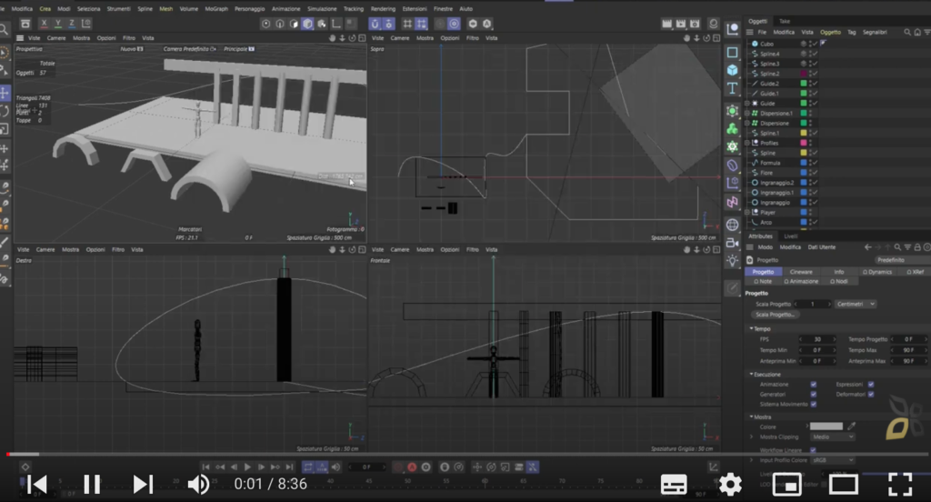Viewport: 931px width, 502px height.
Task: Open the Text spline tool icon
Action: click(732, 88)
